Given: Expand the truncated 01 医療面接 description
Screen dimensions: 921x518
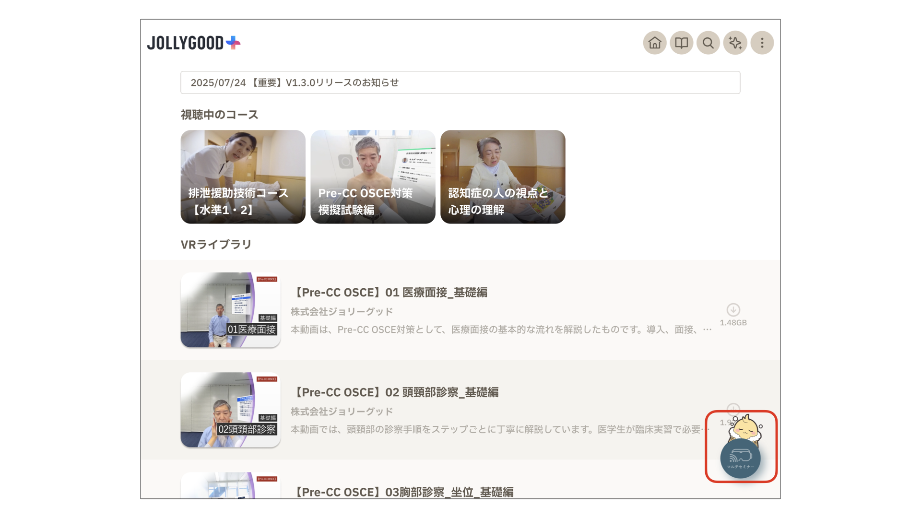Looking at the screenshot, I should point(707,330).
